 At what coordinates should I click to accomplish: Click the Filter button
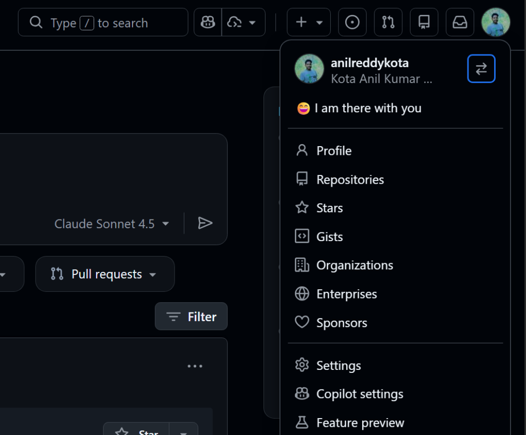click(191, 317)
